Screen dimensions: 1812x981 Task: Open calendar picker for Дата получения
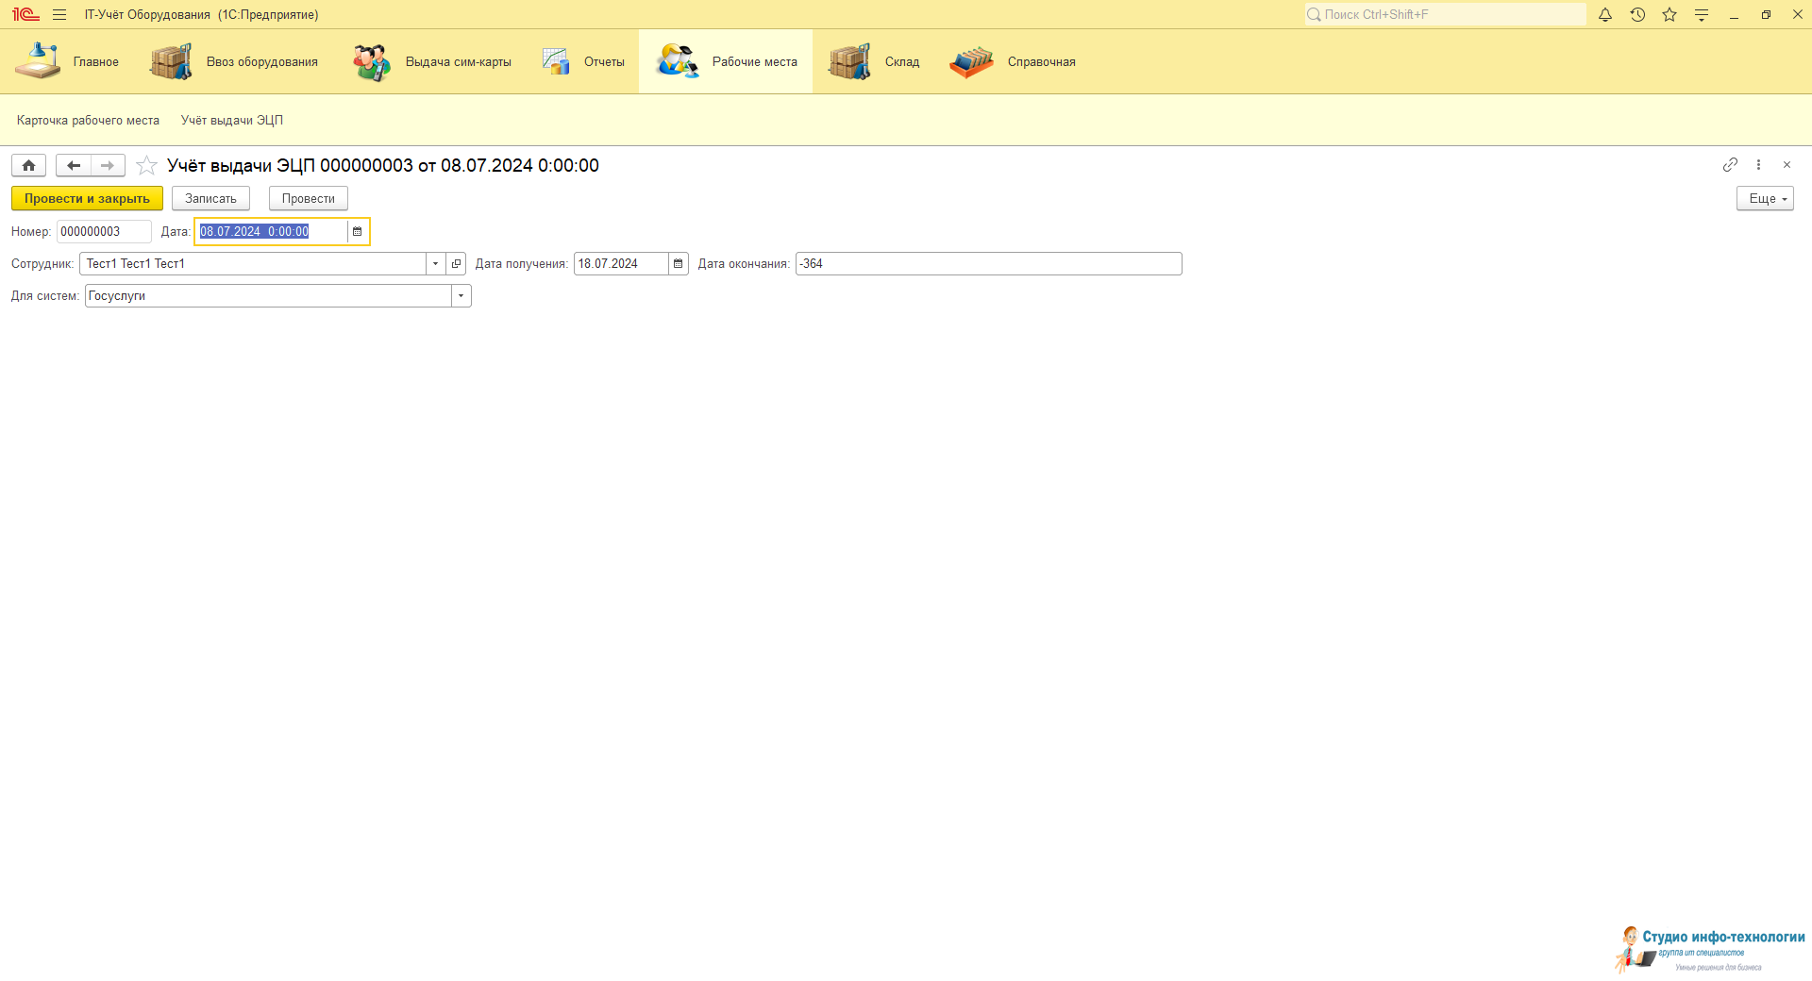678,264
